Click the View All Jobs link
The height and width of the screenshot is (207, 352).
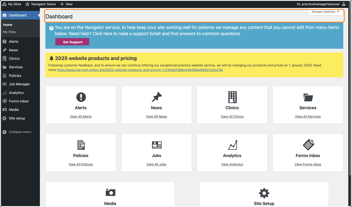pyautogui.click(x=156, y=164)
